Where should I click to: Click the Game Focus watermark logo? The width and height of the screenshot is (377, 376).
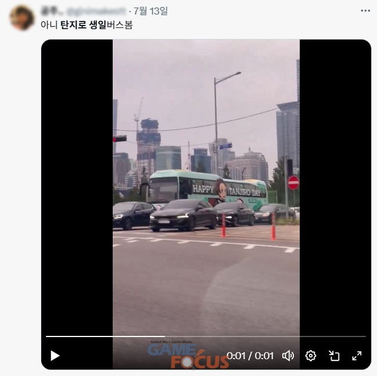tap(188, 354)
